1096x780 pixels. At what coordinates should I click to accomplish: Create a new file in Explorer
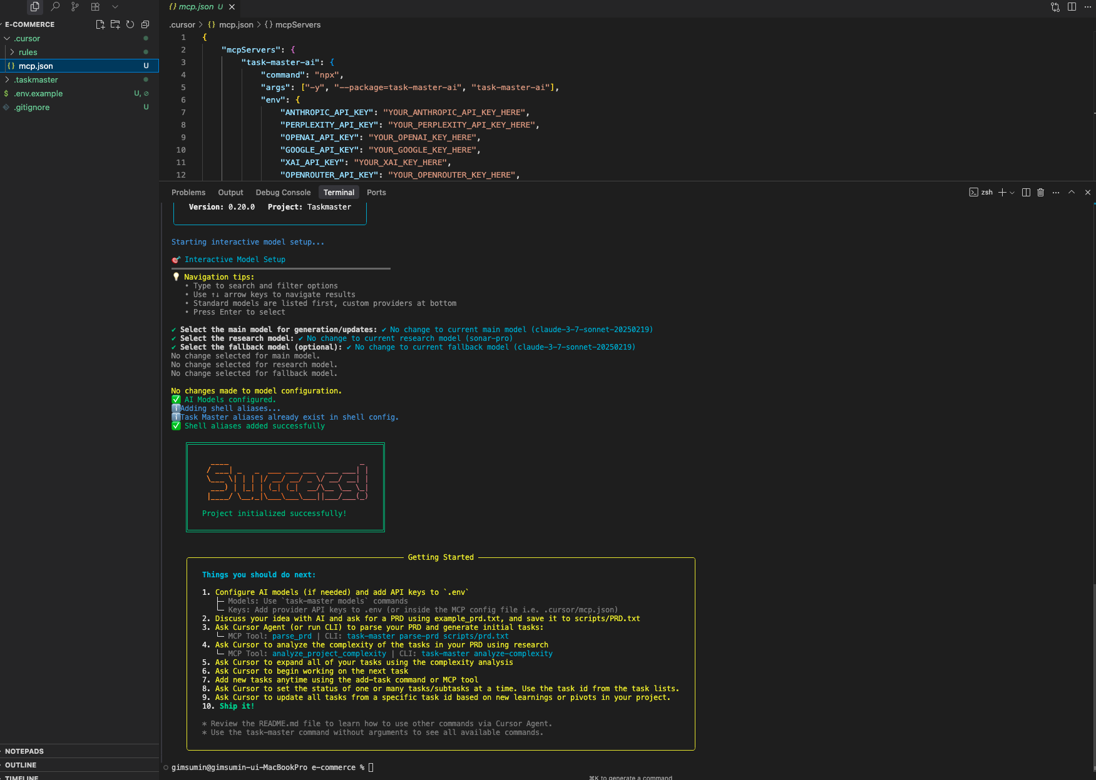[100, 24]
